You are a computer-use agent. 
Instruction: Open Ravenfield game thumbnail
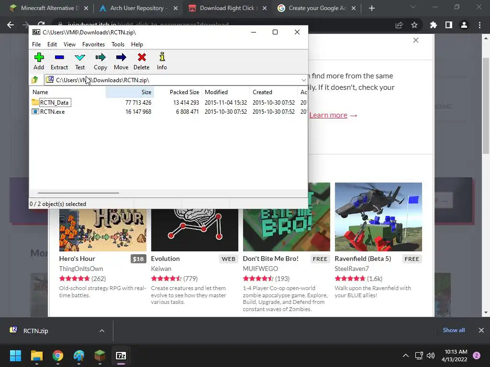click(x=379, y=217)
